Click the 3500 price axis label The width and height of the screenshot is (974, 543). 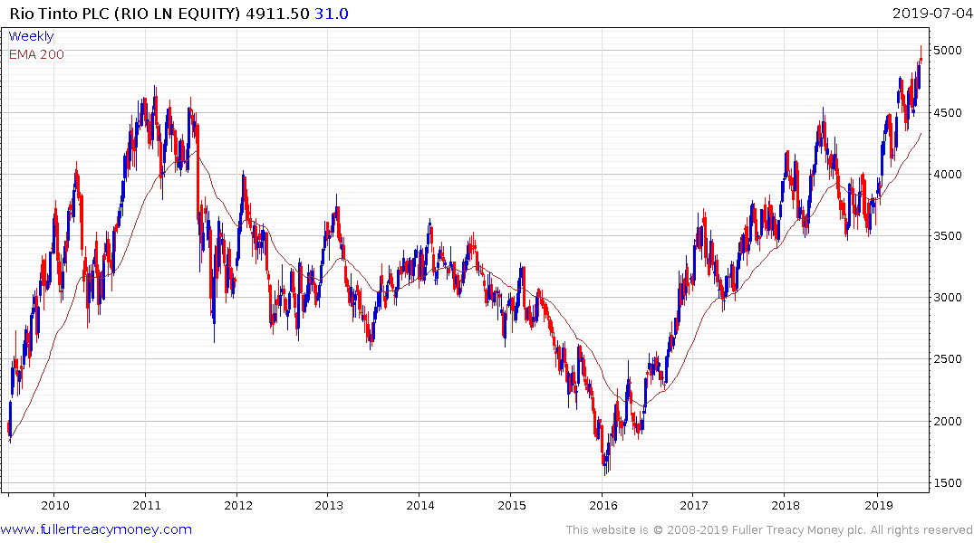click(948, 236)
